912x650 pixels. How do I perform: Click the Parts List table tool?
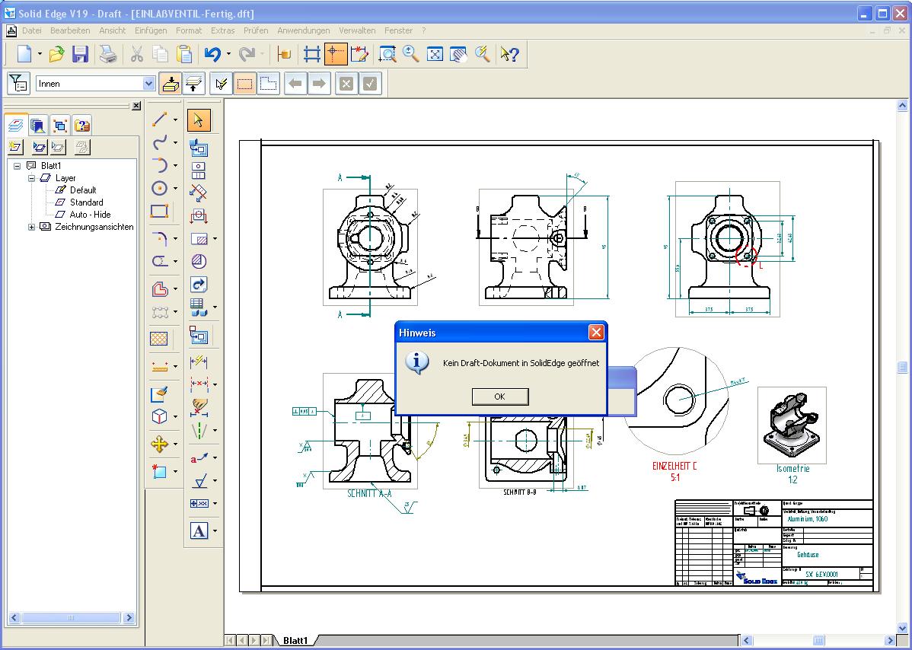point(199,307)
